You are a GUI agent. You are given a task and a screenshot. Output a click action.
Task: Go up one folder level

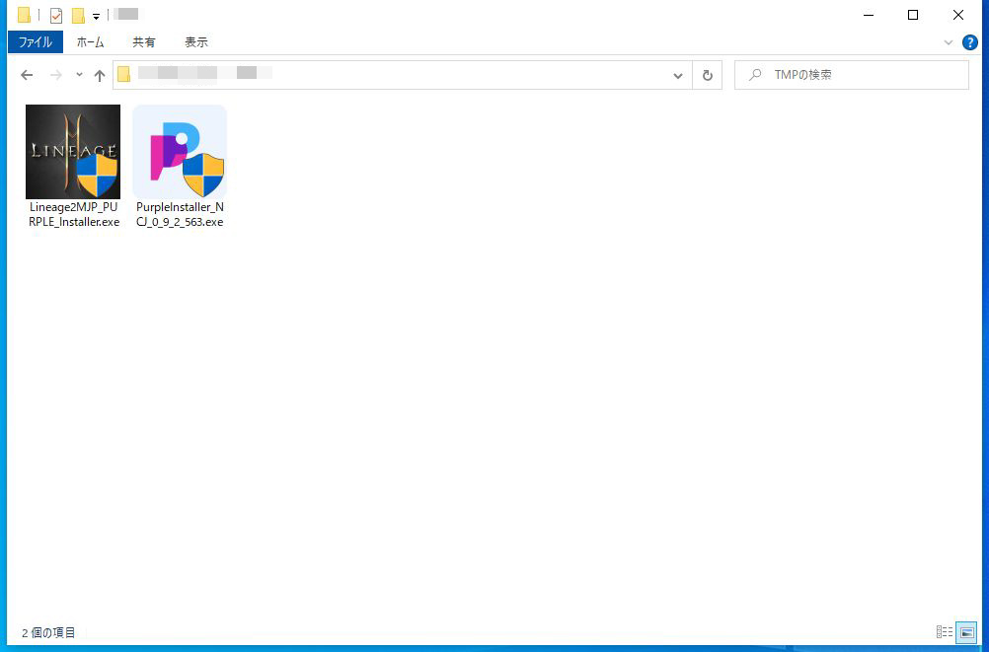[x=100, y=76]
